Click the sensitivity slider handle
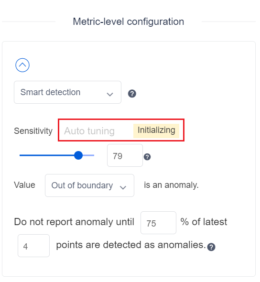260x282 pixels. click(x=78, y=155)
